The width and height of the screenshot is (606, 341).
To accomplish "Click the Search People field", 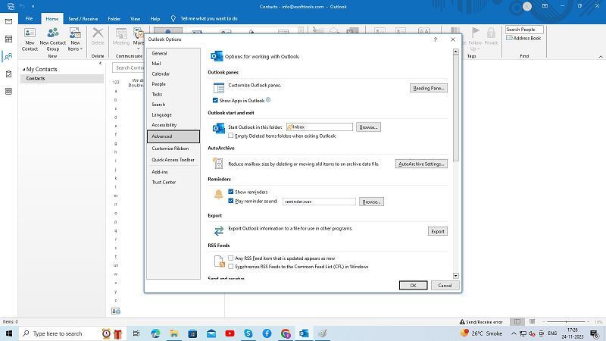I will tap(524, 30).
